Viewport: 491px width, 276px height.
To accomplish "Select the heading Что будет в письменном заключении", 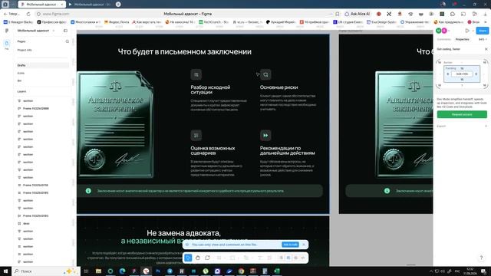I will coord(184,51).
